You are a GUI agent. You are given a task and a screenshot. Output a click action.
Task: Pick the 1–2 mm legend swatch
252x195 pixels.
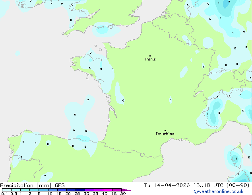coord(25,190)
